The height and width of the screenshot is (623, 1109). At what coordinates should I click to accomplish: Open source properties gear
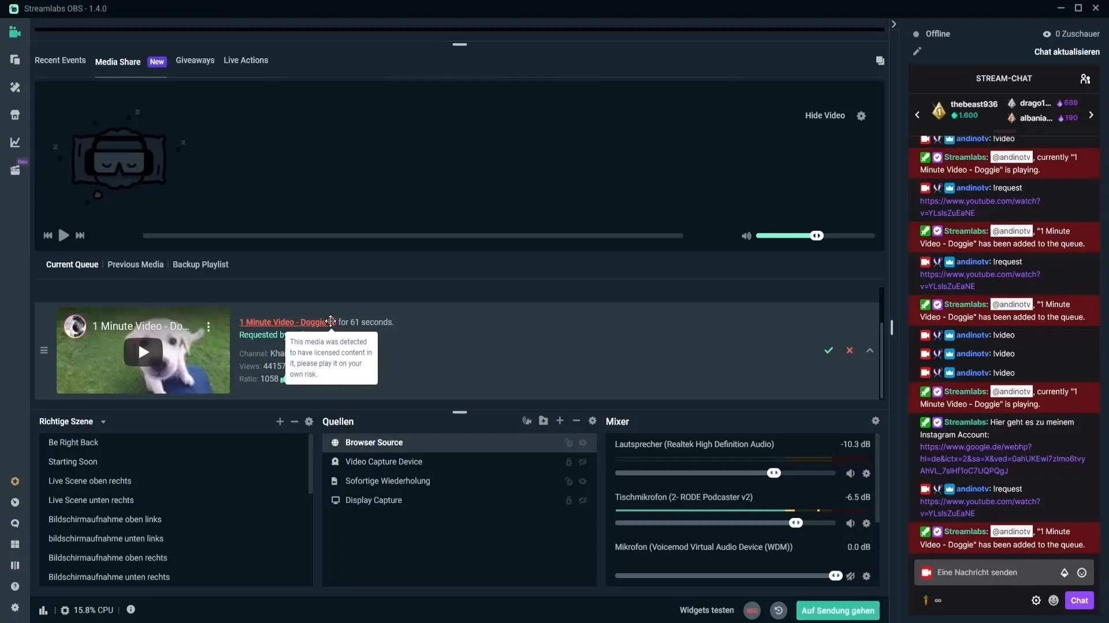point(592,421)
